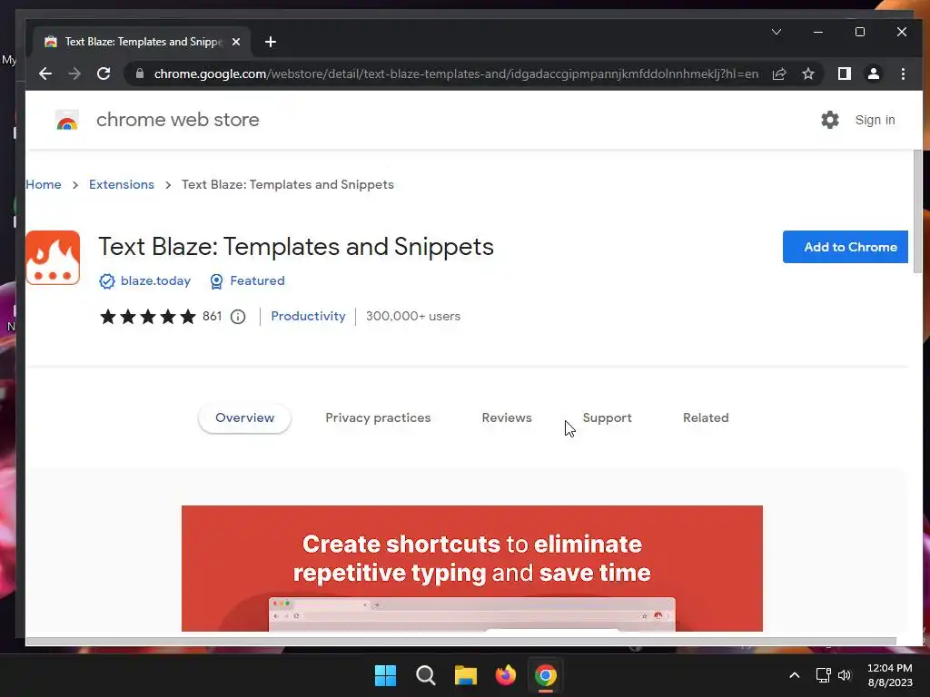Go to Home breadcrumb link
The image size is (930, 697).
tap(44, 184)
